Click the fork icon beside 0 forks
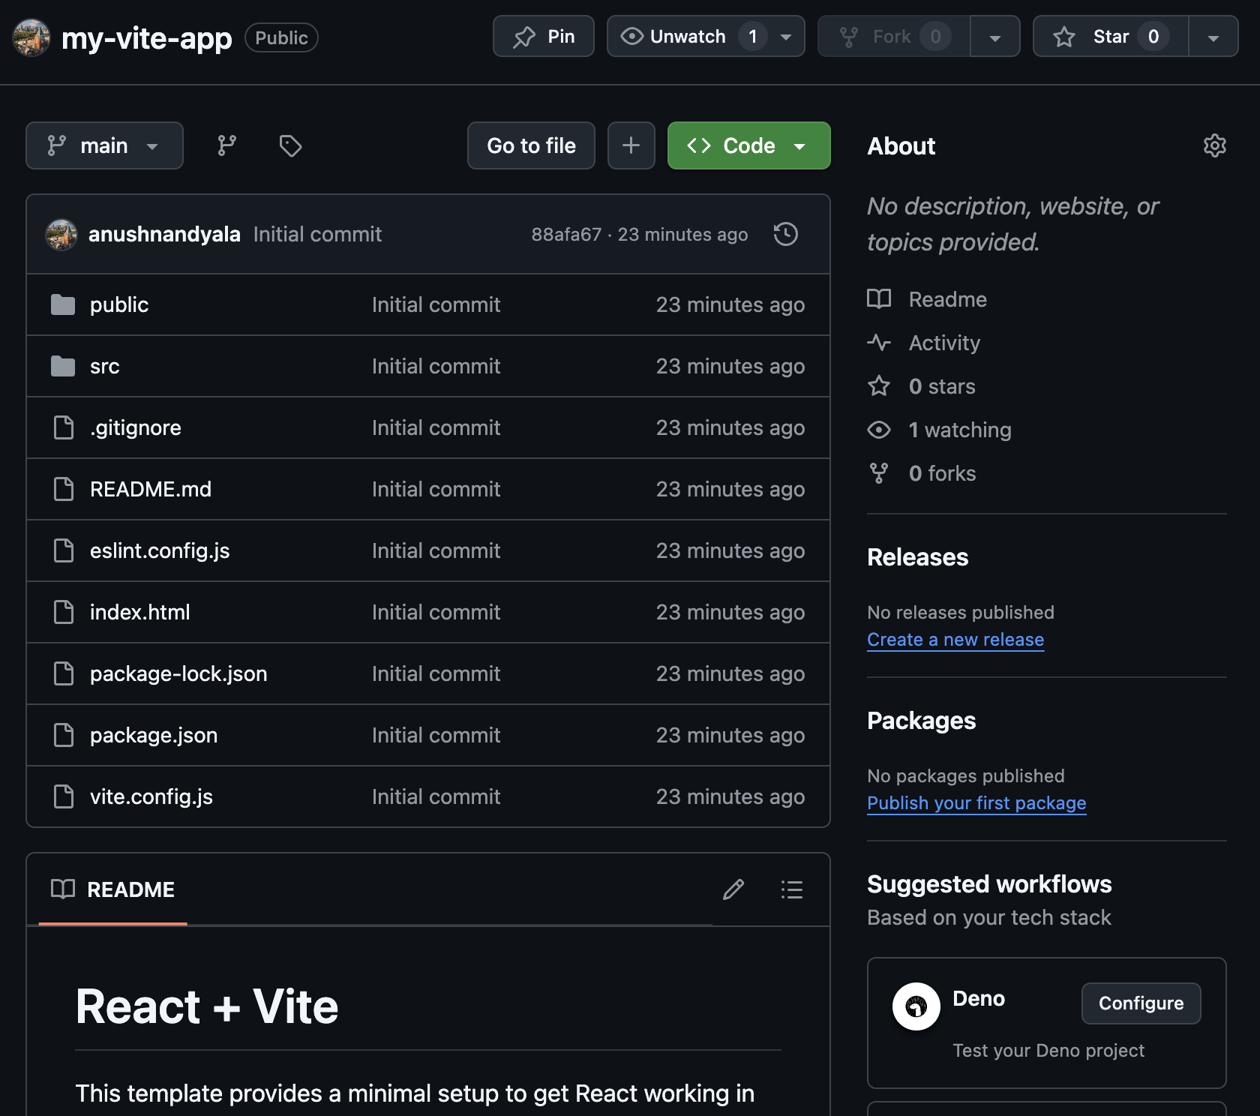1260x1116 pixels. [x=879, y=473]
